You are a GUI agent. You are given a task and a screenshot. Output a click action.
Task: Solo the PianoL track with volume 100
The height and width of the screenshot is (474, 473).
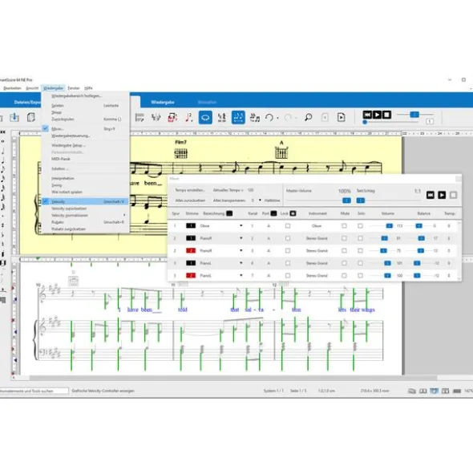360,275
